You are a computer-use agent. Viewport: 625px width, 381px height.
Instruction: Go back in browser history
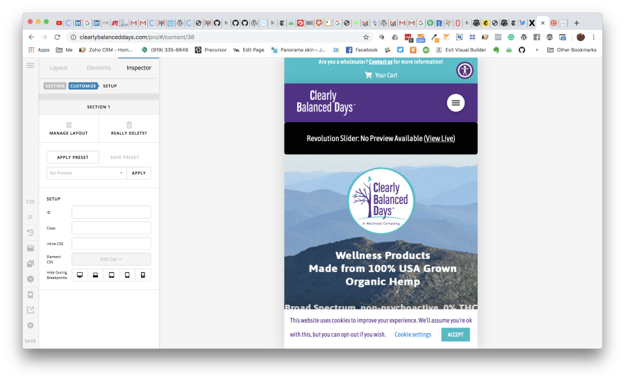tap(31, 37)
